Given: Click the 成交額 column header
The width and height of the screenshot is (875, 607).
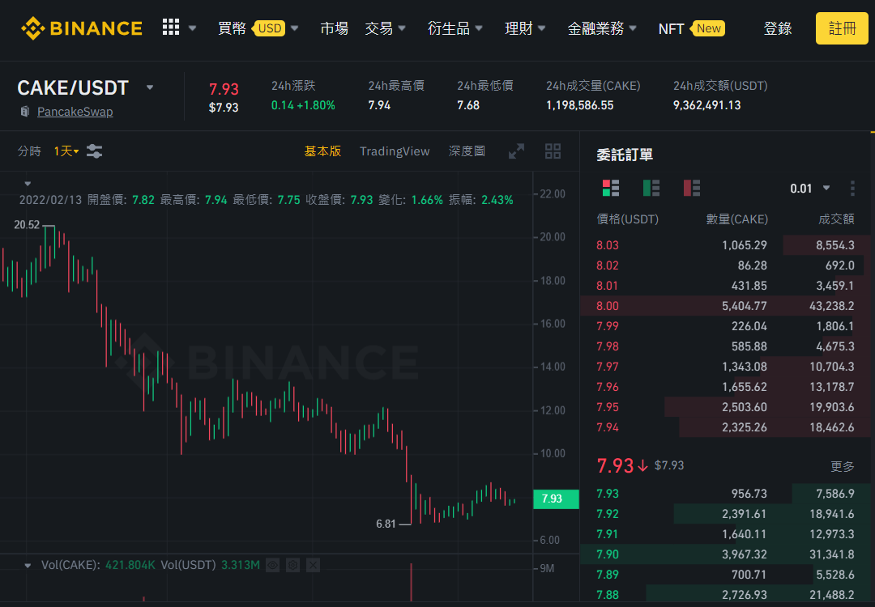Looking at the screenshot, I should point(836,219).
